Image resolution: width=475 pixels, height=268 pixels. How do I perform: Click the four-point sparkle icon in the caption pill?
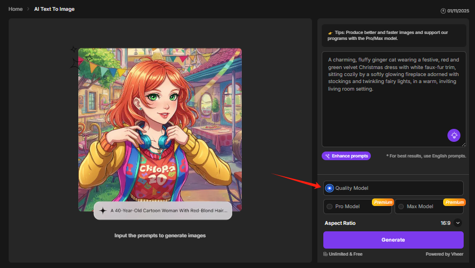(103, 211)
